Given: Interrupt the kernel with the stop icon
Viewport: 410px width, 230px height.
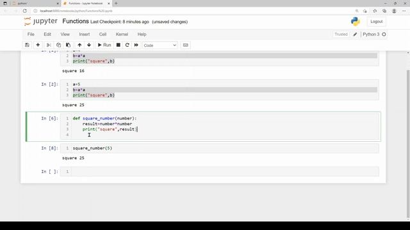Looking at the screenshot, I should 118,45.
